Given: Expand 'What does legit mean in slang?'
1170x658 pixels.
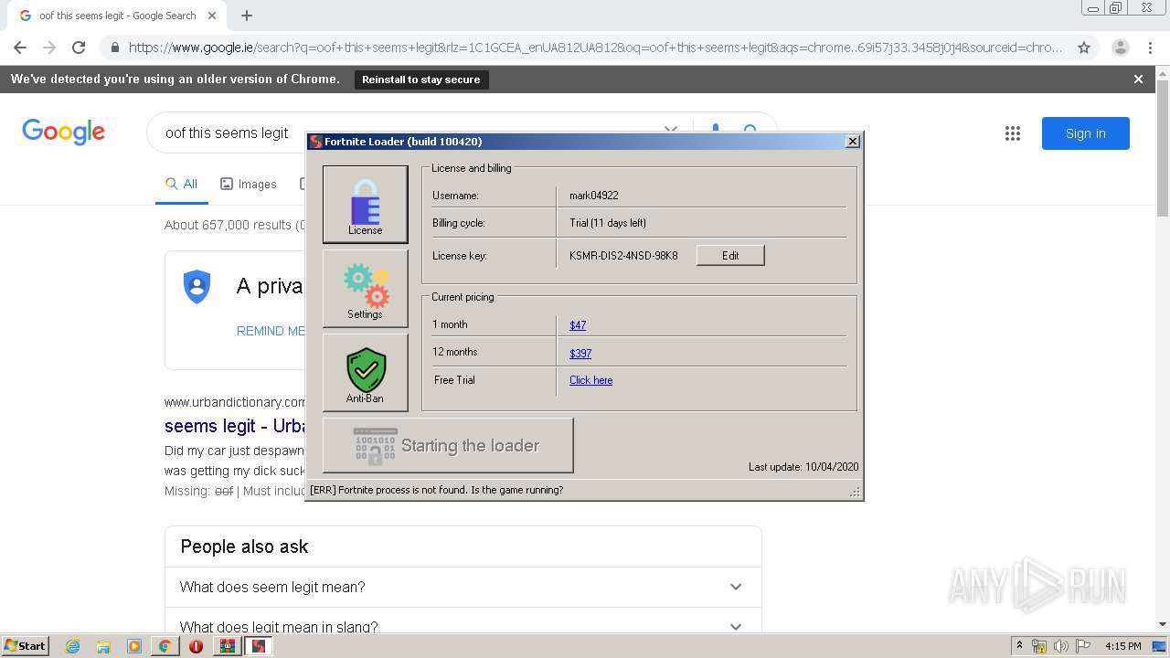Looking at the screenshot, I should 463,622.
